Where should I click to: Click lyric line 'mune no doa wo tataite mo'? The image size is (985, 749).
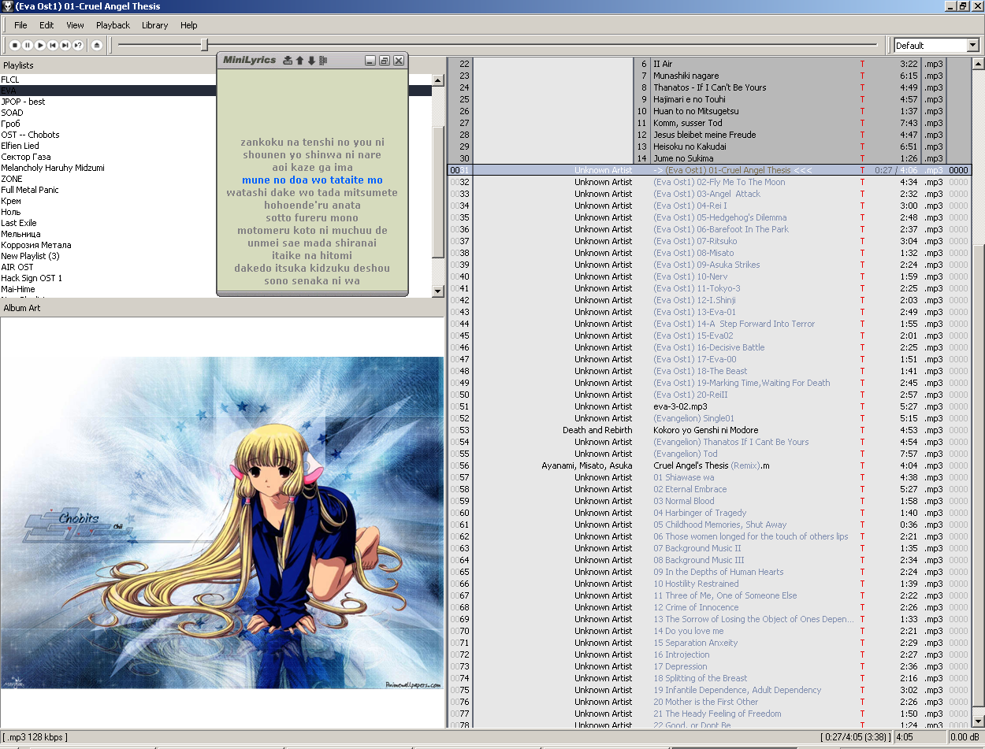pos(312,180)
